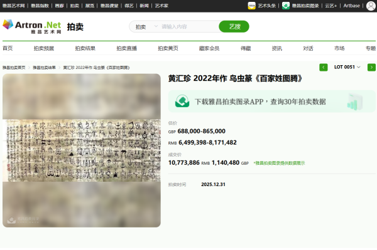The width and height of the screenshot is (377, 250).
Task: Expand the LOT 0051 dropdown
Action: 347,67
